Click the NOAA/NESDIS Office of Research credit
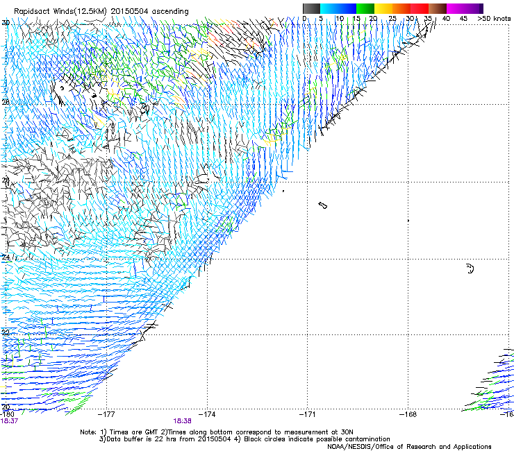This screenshot has width=514, height=451. tap(409, 447)
